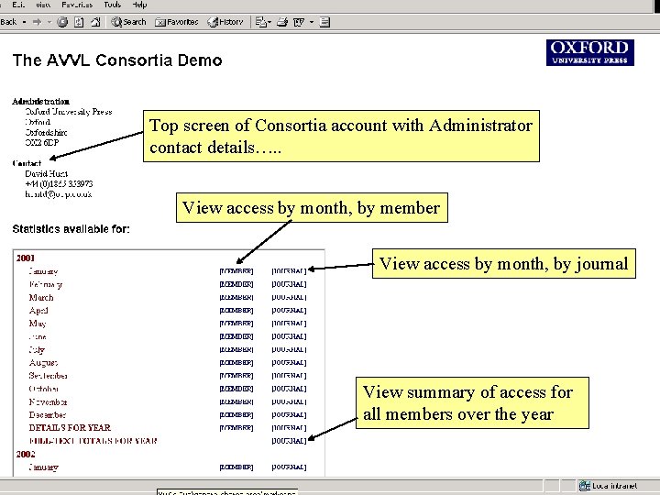Click the Discuss toolbar icon
The image size is (660, 495).
[324, 22]
